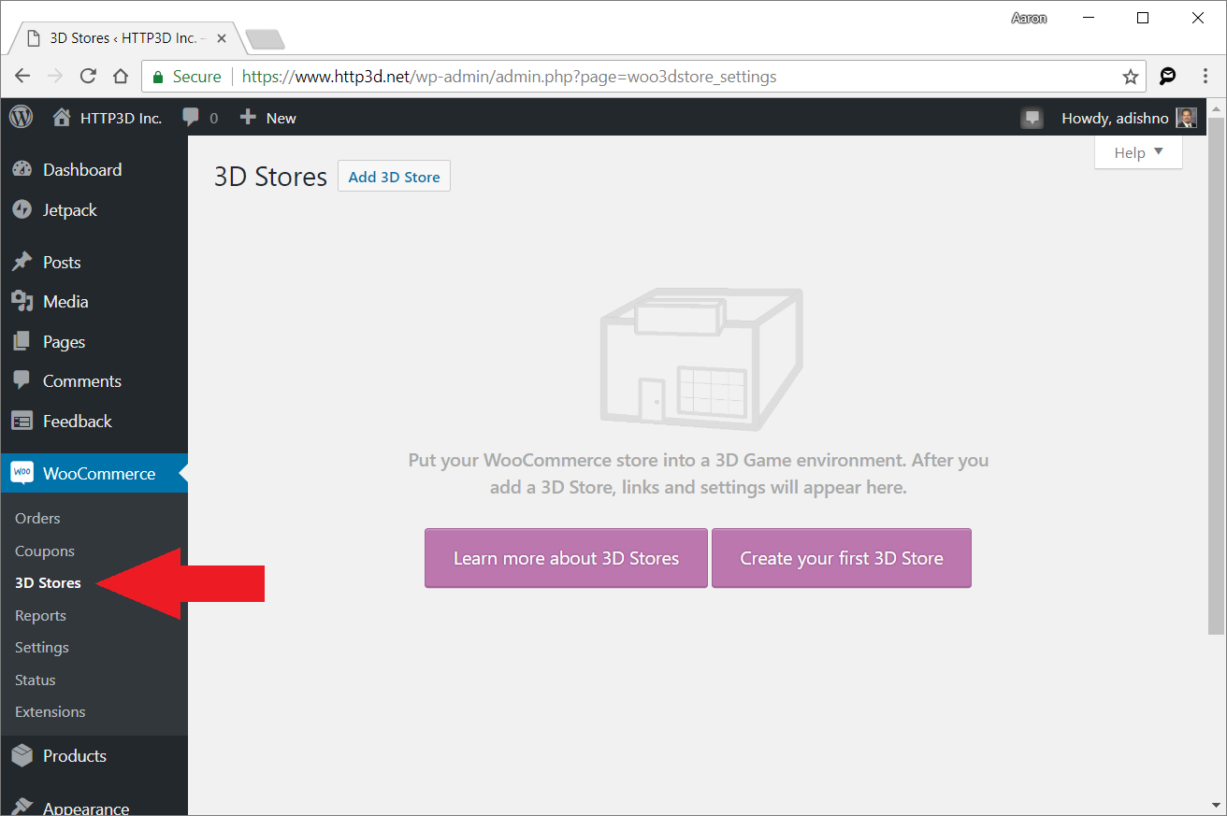The image size is (1227, 816).
Task: Click the Posts pushpin icon
Action: click(x=22, y=263)
